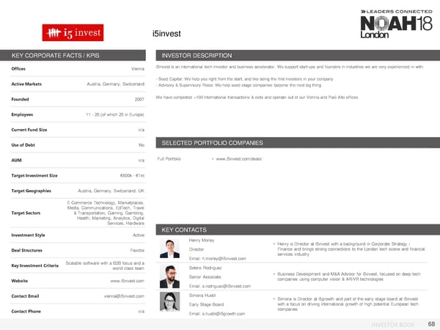
Task: Click the i5invest red logo
Action: [67, 33]
